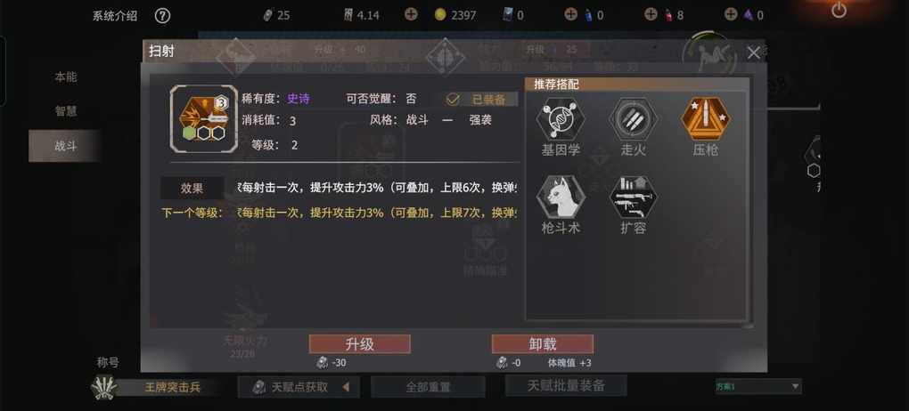Screen dimensions: 909x411
Task: Open the 系统介绍 question mark help
Action: tap(162, 16)
